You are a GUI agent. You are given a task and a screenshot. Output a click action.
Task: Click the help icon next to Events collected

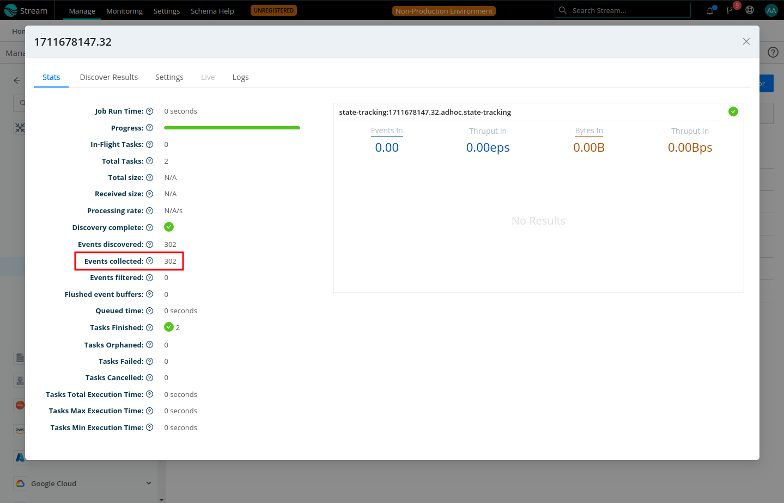(149, 261)
